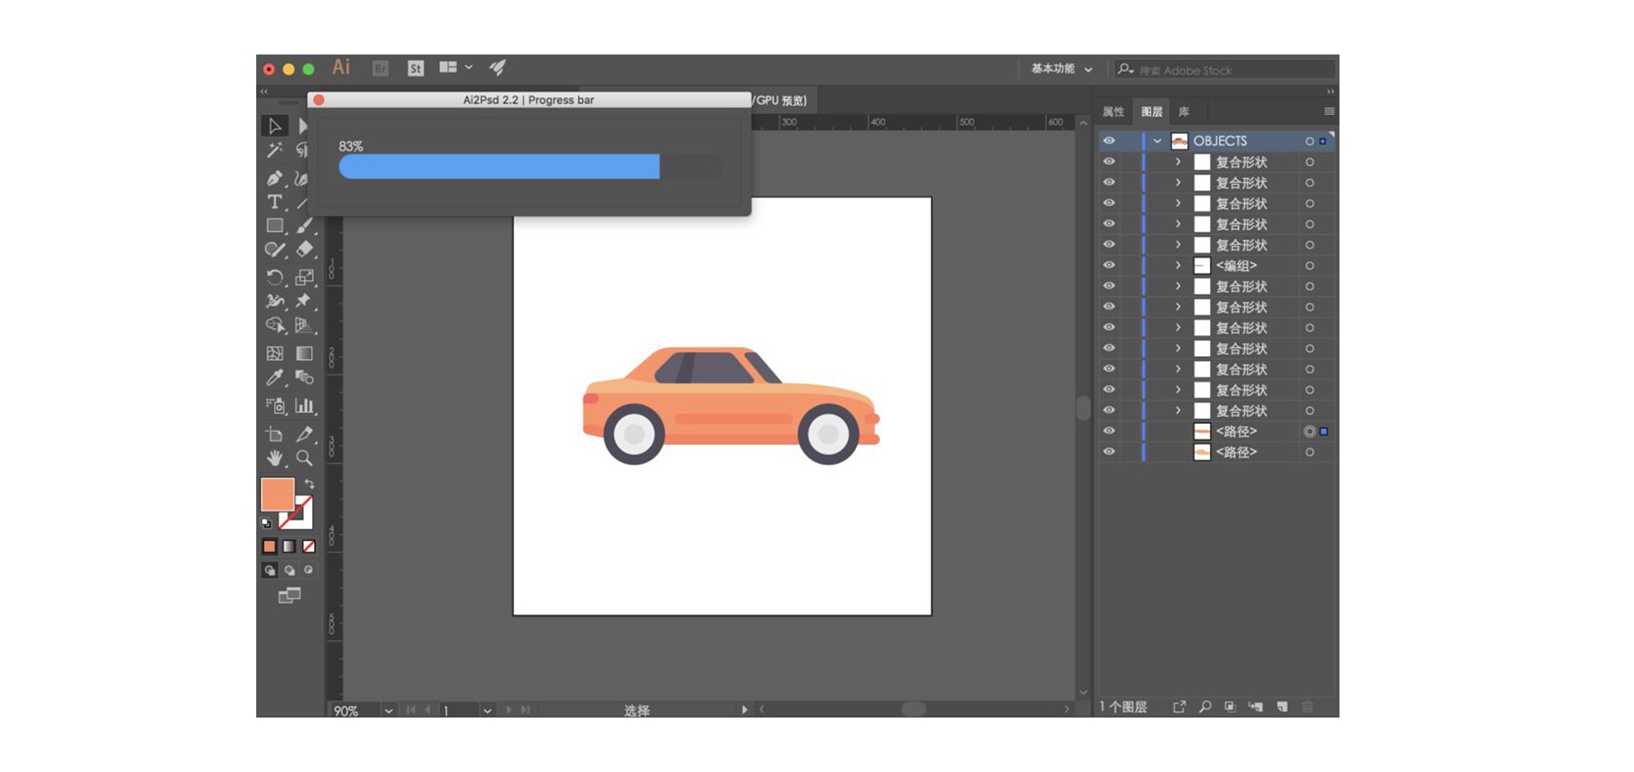Hide the bottom <路径> path layer
The height and width of the screenshot is (772, 1634).
(x=1109, y=452)
